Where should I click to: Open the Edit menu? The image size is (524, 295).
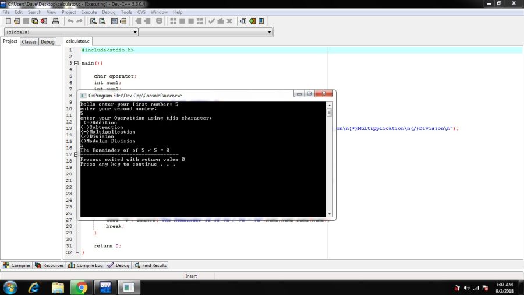19,12
